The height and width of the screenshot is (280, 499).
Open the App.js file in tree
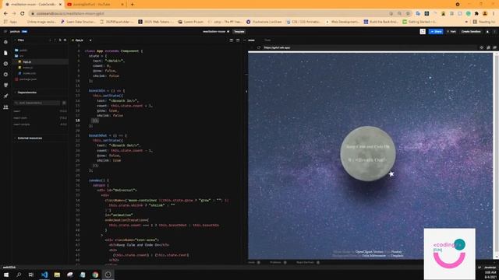[27, 62]
